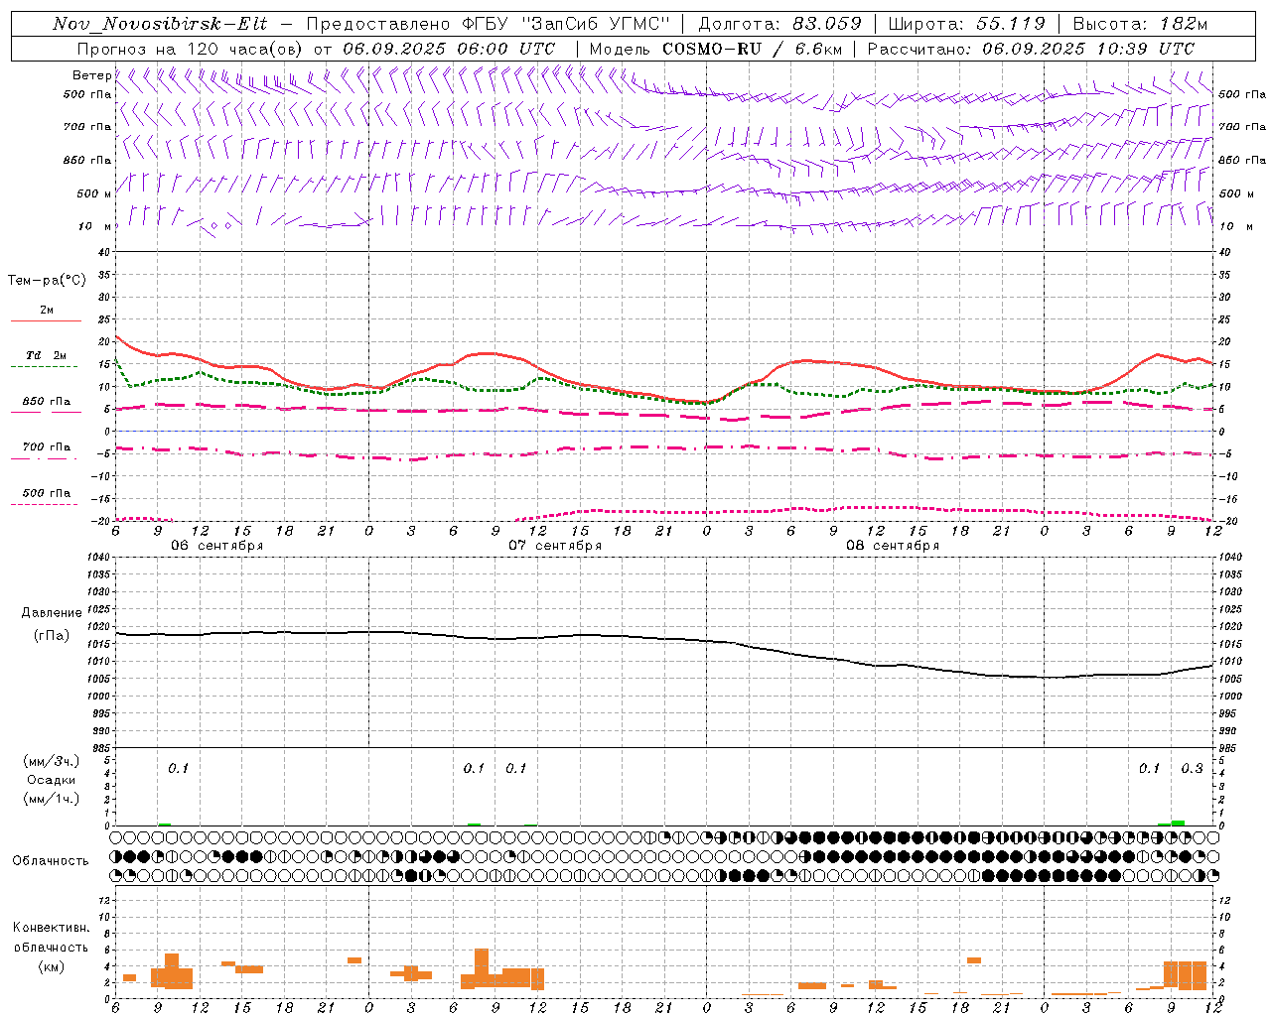Click the 06 сентября date label

click(x=217, y=546)
